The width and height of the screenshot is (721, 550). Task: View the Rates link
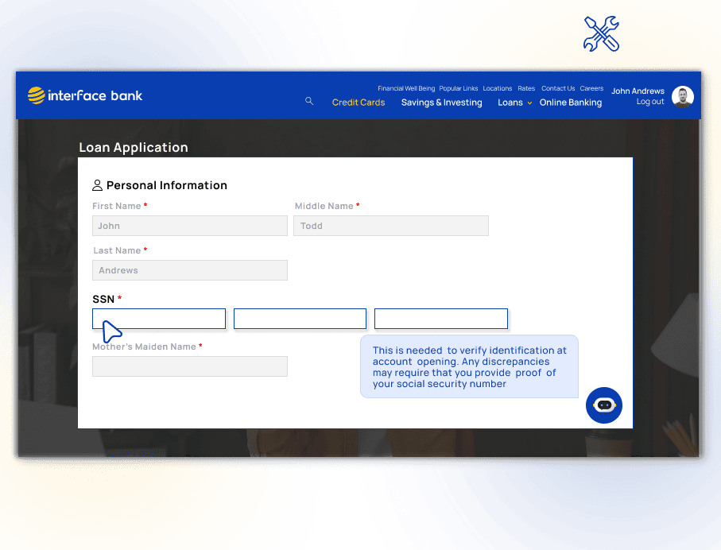coord(526,89)
